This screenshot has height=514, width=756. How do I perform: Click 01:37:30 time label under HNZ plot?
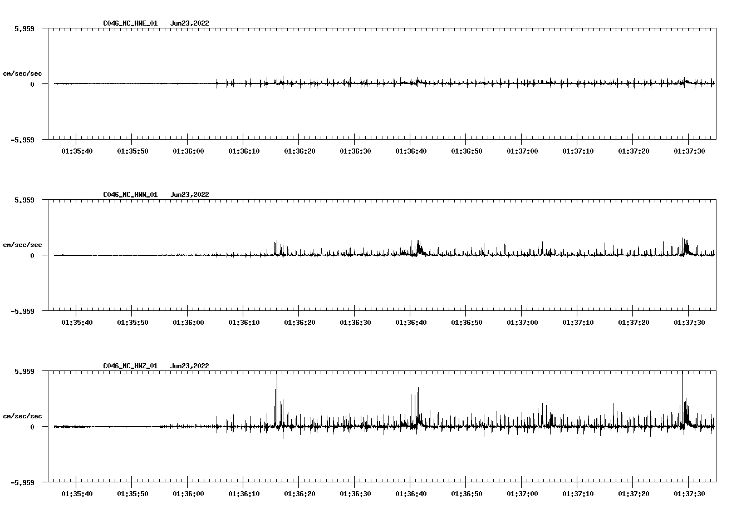[x=689, y=494]
